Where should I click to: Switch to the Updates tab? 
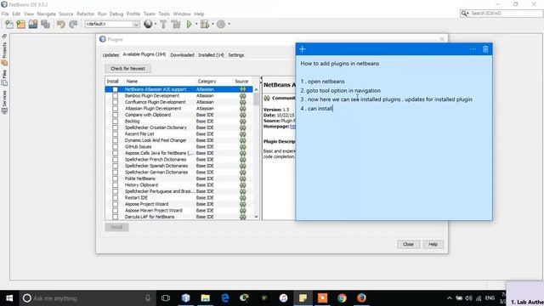pos(110,55)
